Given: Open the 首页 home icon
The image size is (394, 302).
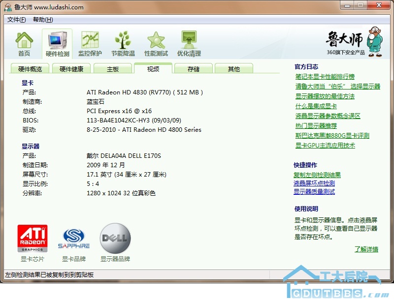Looking at the screenshot, I should (24, 44).
